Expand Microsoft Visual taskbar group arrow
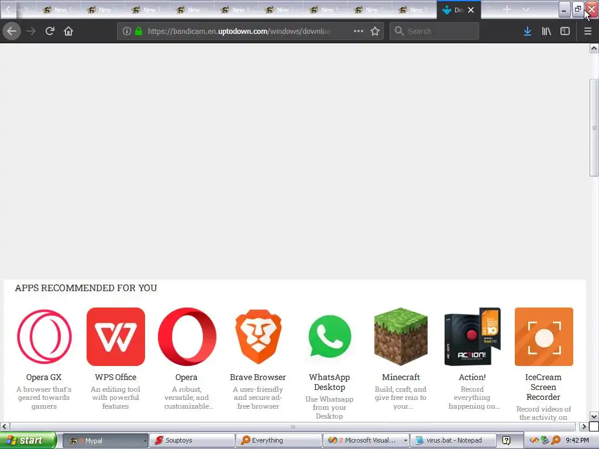This screenshot has height=449, width=599. [x=405, y=441]
